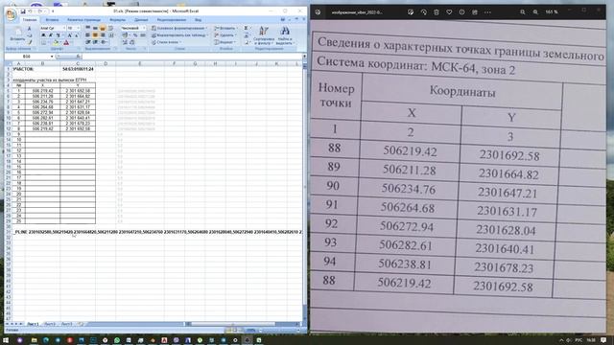Zoom in with the magnifier plus in Photos

[535, 12]
